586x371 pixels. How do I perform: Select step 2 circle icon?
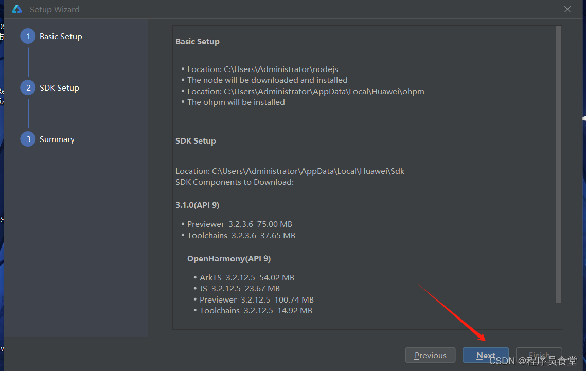tap(28, 88)
